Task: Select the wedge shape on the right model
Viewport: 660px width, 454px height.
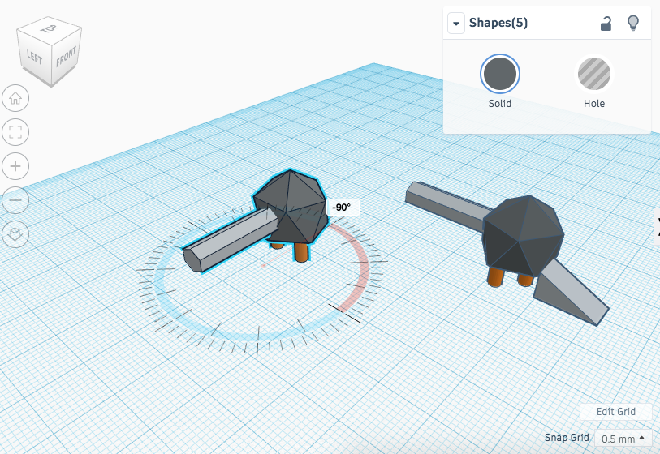Action: click(571, 294)
